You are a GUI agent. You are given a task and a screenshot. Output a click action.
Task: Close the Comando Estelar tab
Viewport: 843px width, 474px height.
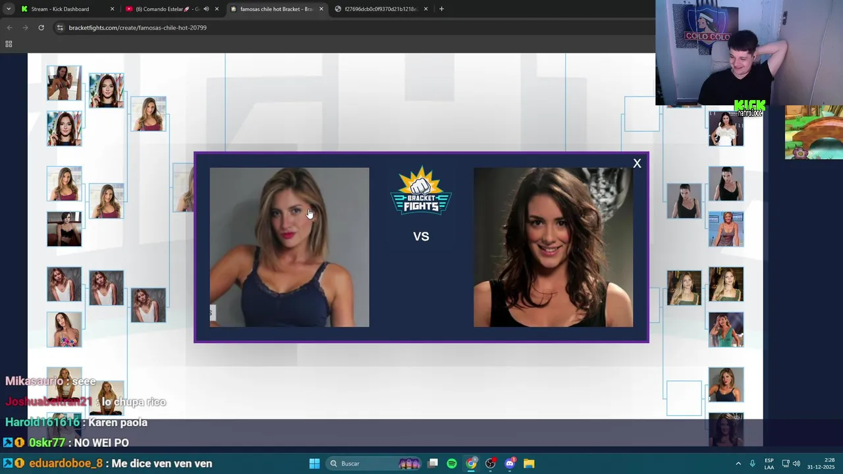(217, 9)
